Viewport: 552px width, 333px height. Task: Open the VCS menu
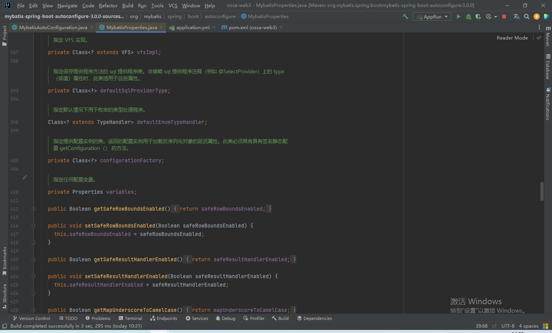(x=173, y=5)
